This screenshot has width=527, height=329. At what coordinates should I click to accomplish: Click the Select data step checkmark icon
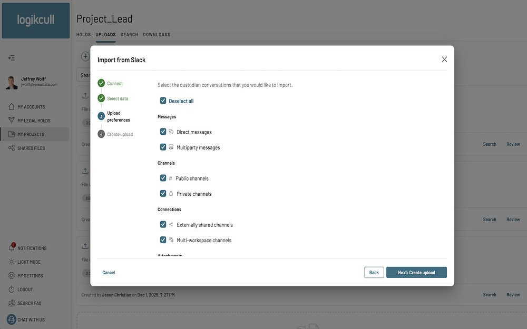coord(101,98)
